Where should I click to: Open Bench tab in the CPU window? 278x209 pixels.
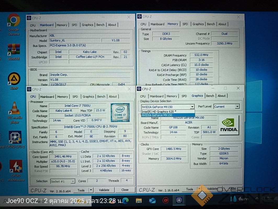[101, 96]
